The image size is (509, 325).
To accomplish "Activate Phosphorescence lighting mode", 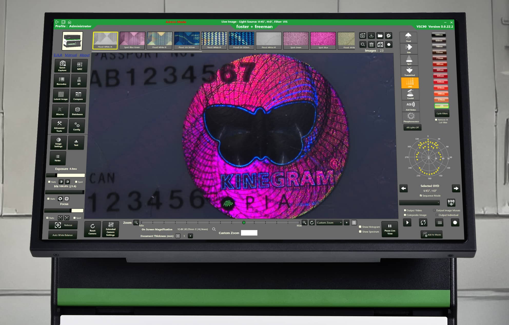I will coord(411,117).
